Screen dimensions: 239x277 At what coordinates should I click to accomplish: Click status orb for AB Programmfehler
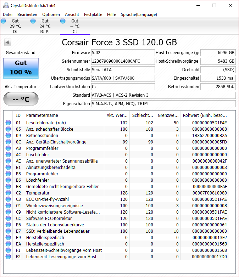point(8,148)
